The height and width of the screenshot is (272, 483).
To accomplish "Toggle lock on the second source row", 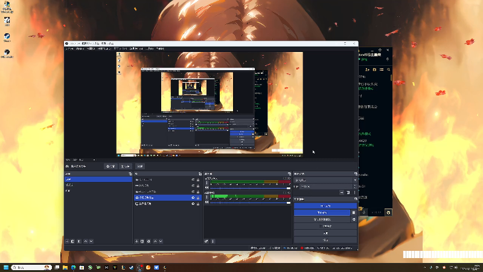I will coord(198,186).
